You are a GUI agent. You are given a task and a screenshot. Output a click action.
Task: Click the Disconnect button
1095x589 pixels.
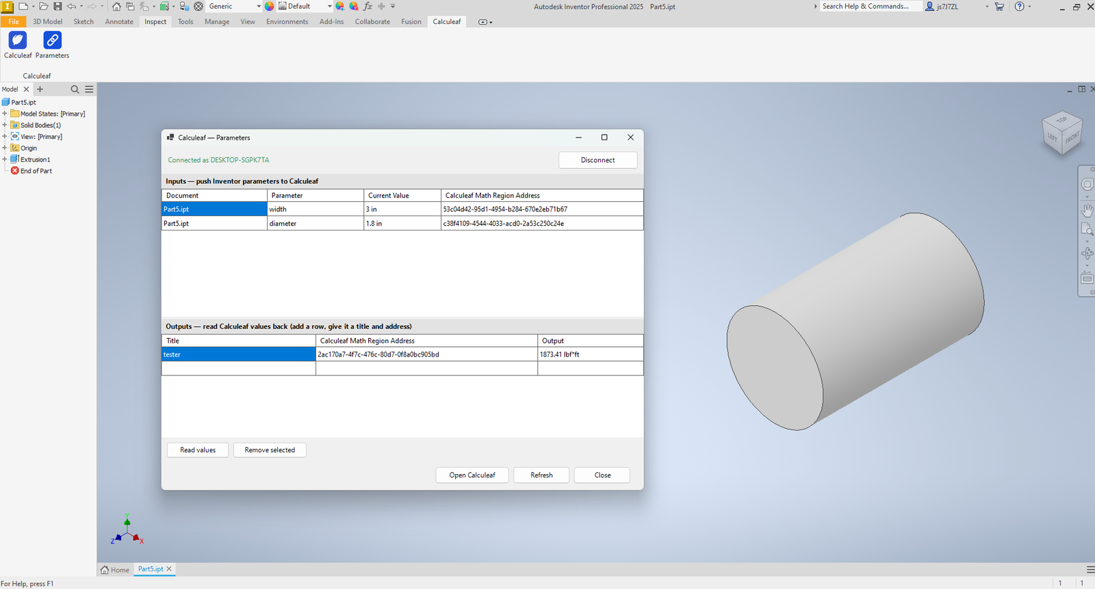598,160
